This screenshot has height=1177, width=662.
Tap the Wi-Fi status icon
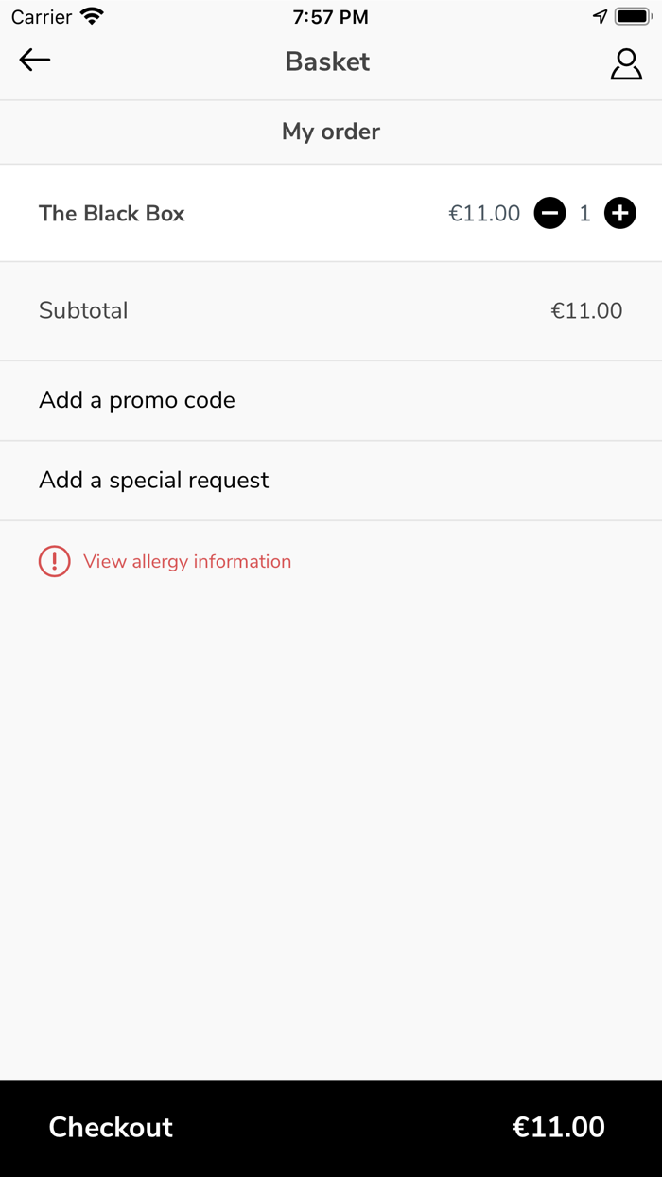click(x=92, y=16)
